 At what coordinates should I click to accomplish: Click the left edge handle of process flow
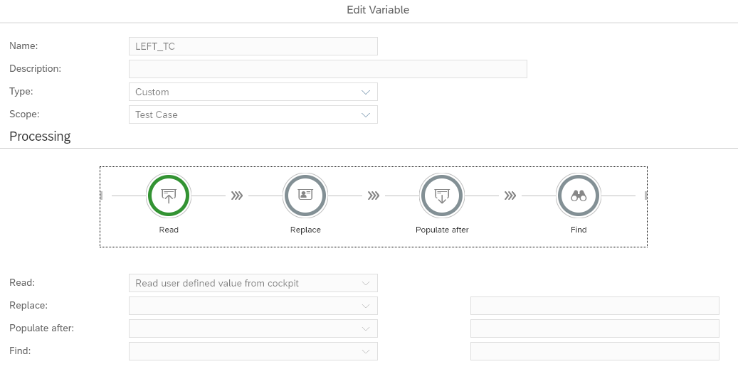coord(102,196)
